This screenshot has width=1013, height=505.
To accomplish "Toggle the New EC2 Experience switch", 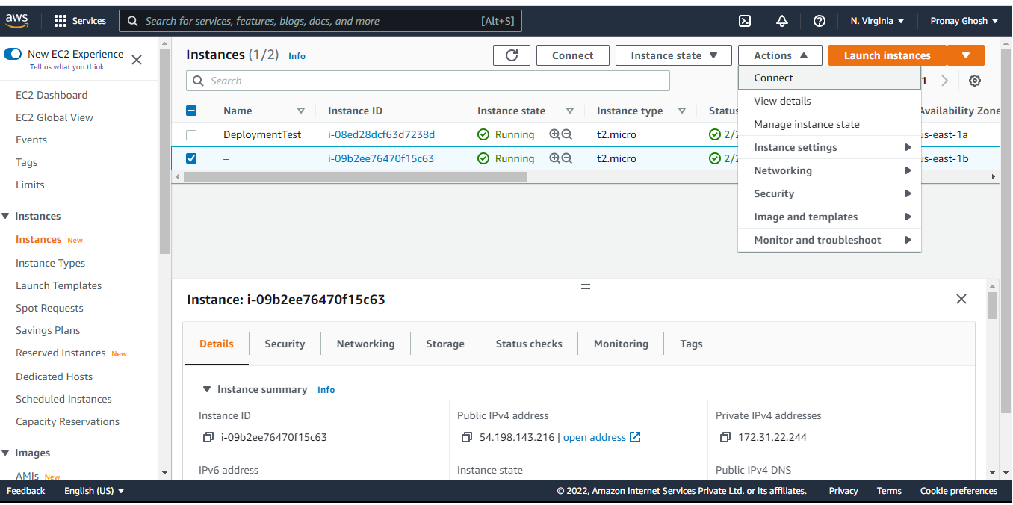I will [x=13, y=54].
